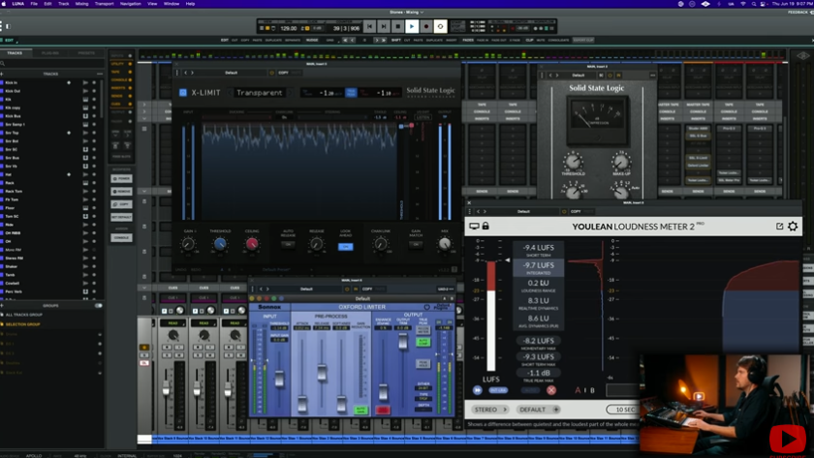Open the File menu

coord(34,4)
